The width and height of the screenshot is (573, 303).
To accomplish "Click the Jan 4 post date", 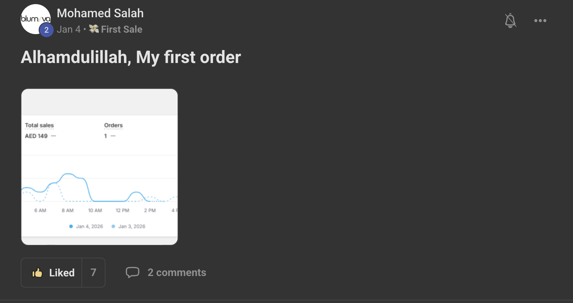I will (69, 29).
